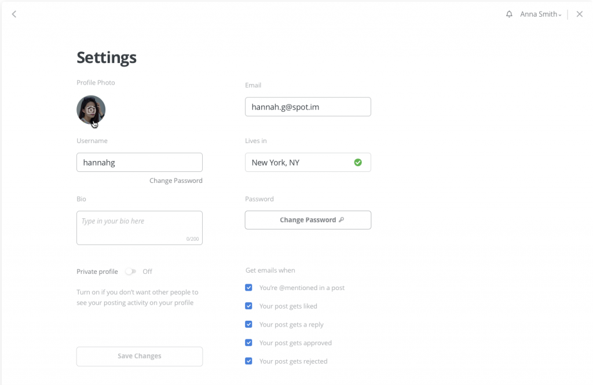Click the camera icon on profile photo
The height and width of the screenshot is (385, 593).
click(91, 109)
